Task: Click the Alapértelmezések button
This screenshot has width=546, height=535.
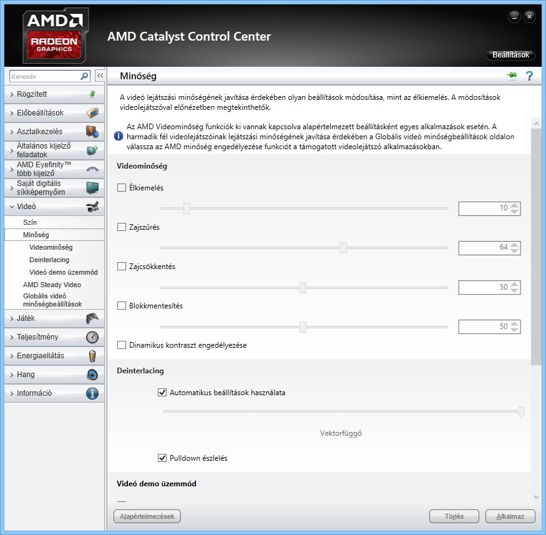Action: (x=147, y=516)
